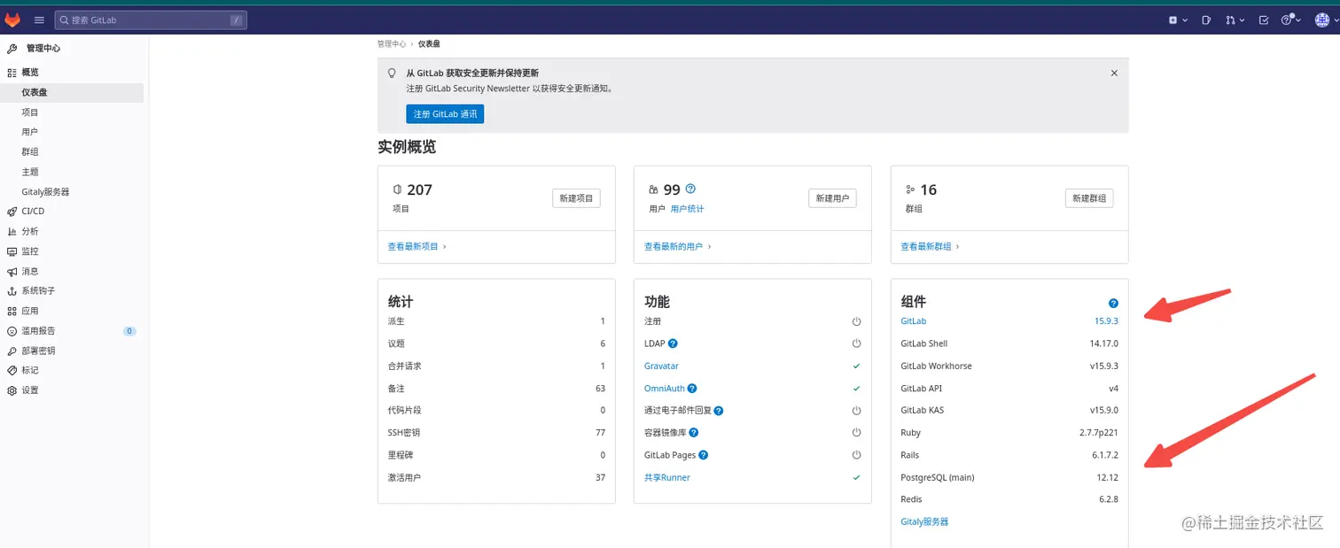Click 管理中心 breadcrumb link
The height and width of the screenshot is (548, 1340).
tap(391, 43)
